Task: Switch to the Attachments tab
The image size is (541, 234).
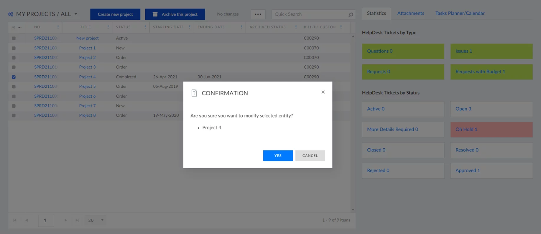Action: point(410,13)
